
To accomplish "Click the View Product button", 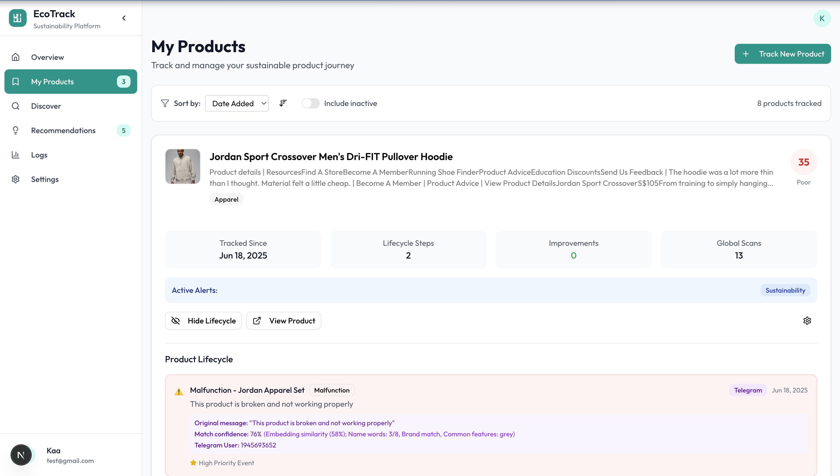I will 284,321.
